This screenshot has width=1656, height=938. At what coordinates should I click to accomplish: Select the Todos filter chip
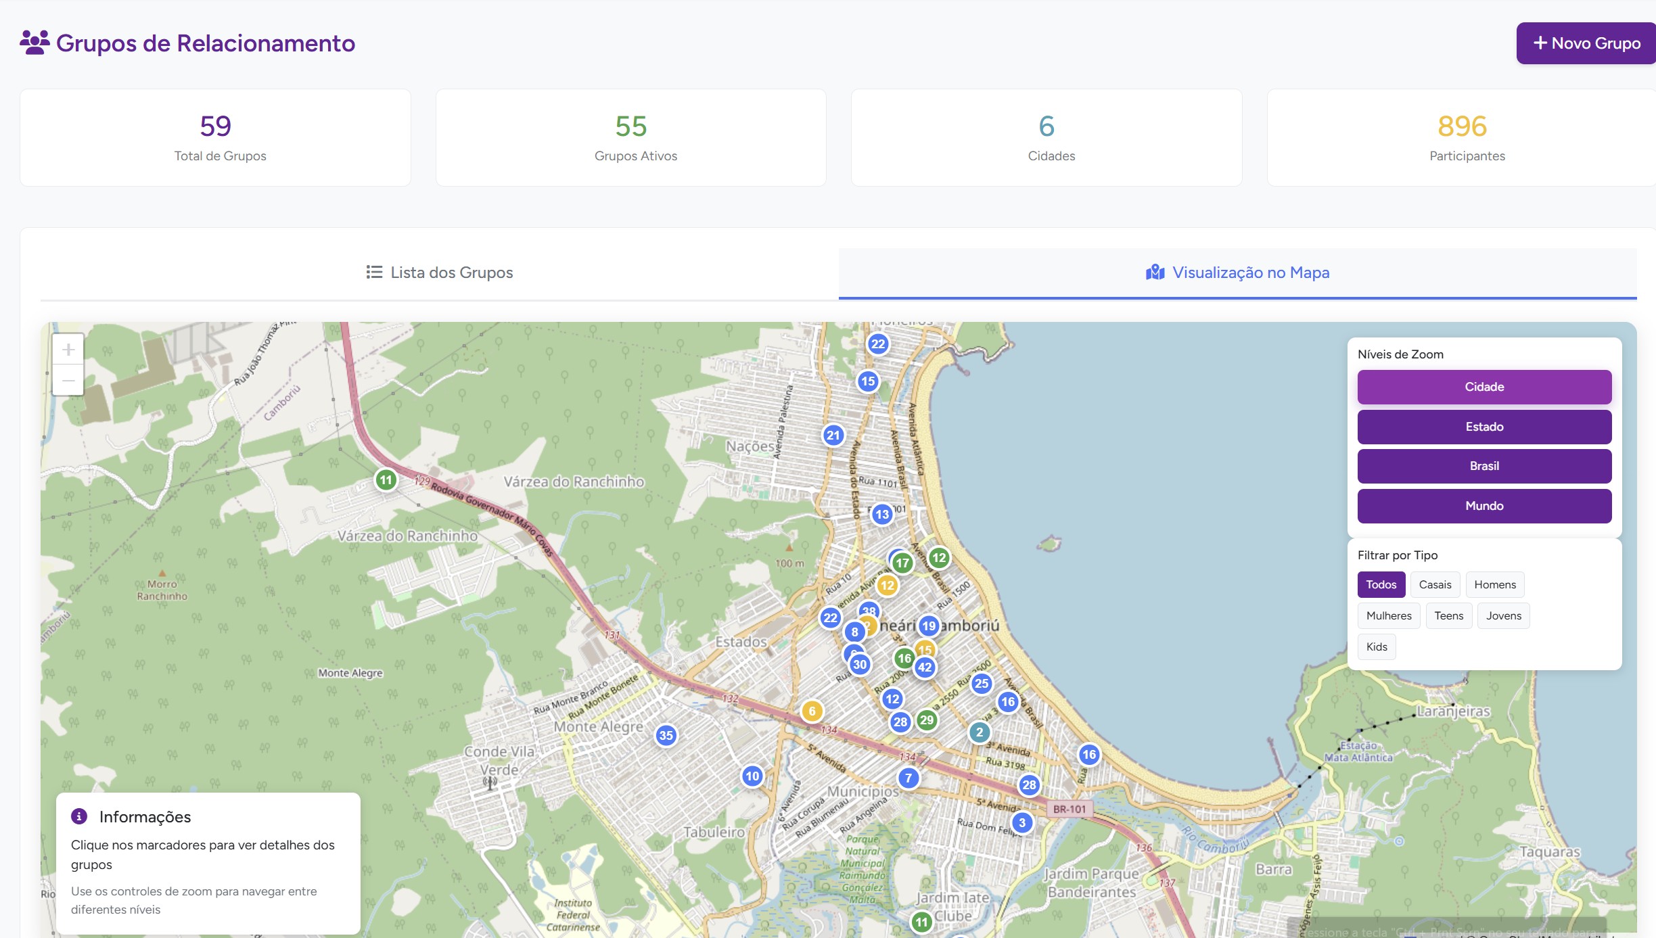click(x=1381, y=584)
